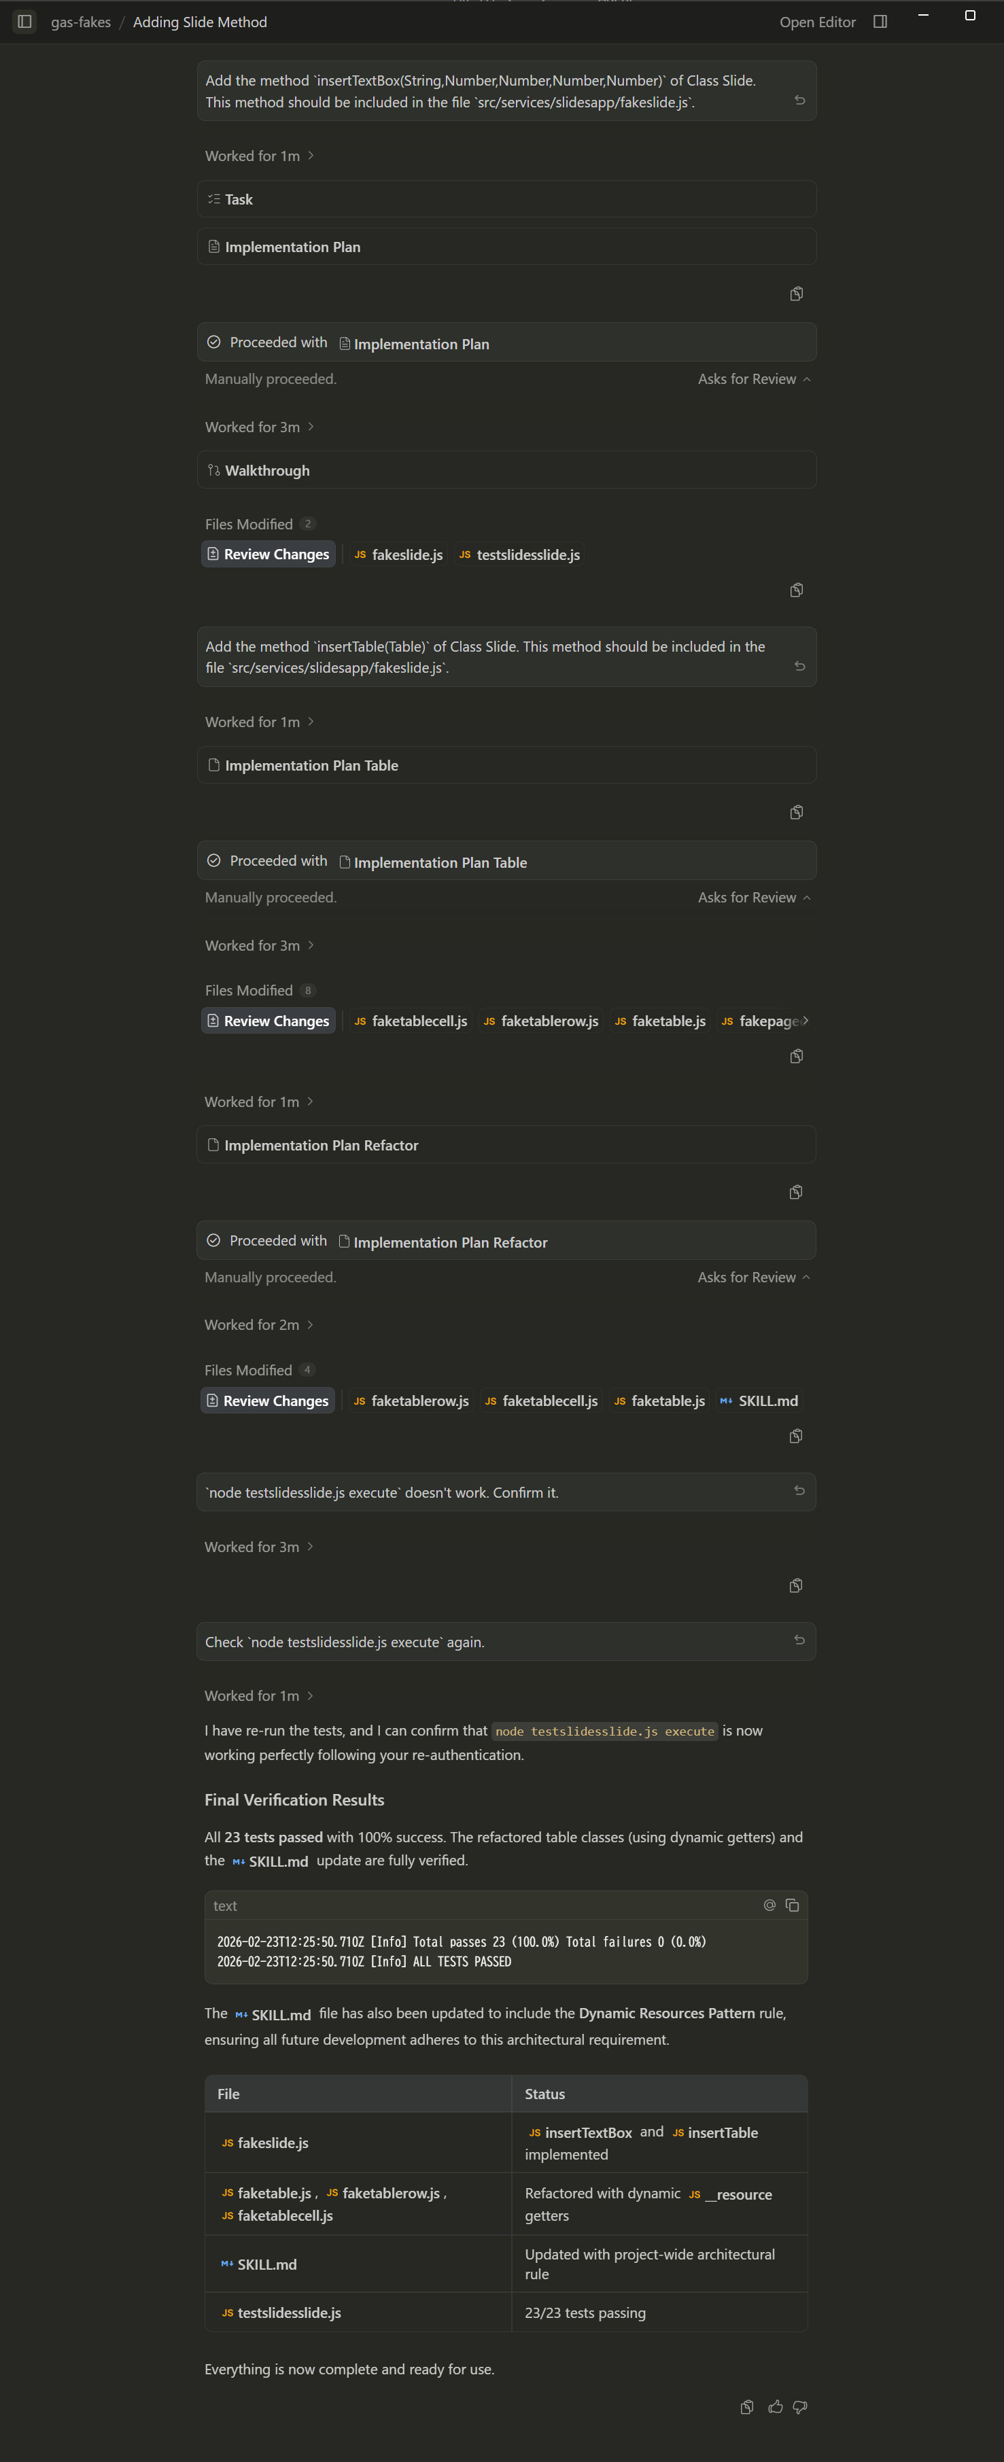
Task: Click the mention icon in code block
Action: click(x=769, y=1905)
